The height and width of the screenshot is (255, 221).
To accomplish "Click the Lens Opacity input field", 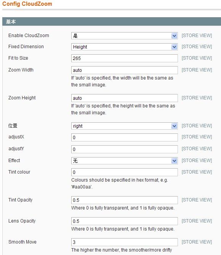I will (124, 221).
